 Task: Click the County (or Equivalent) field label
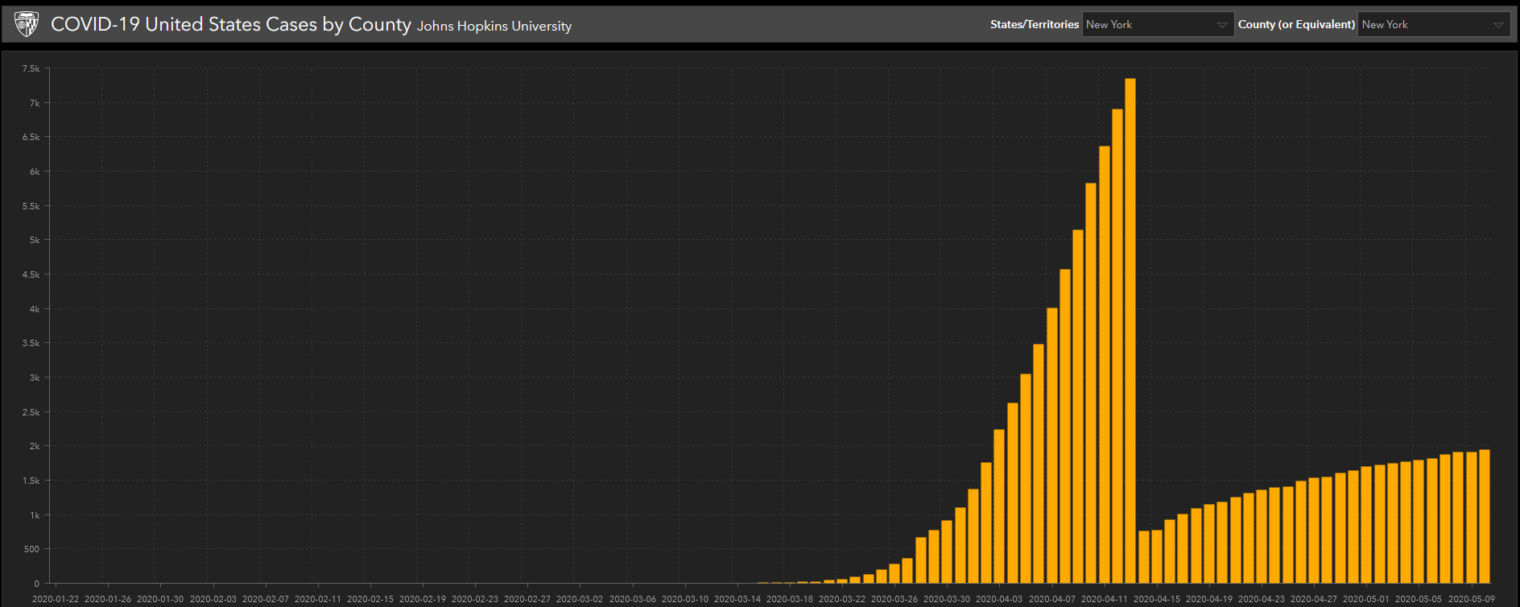pos(1296,25)
